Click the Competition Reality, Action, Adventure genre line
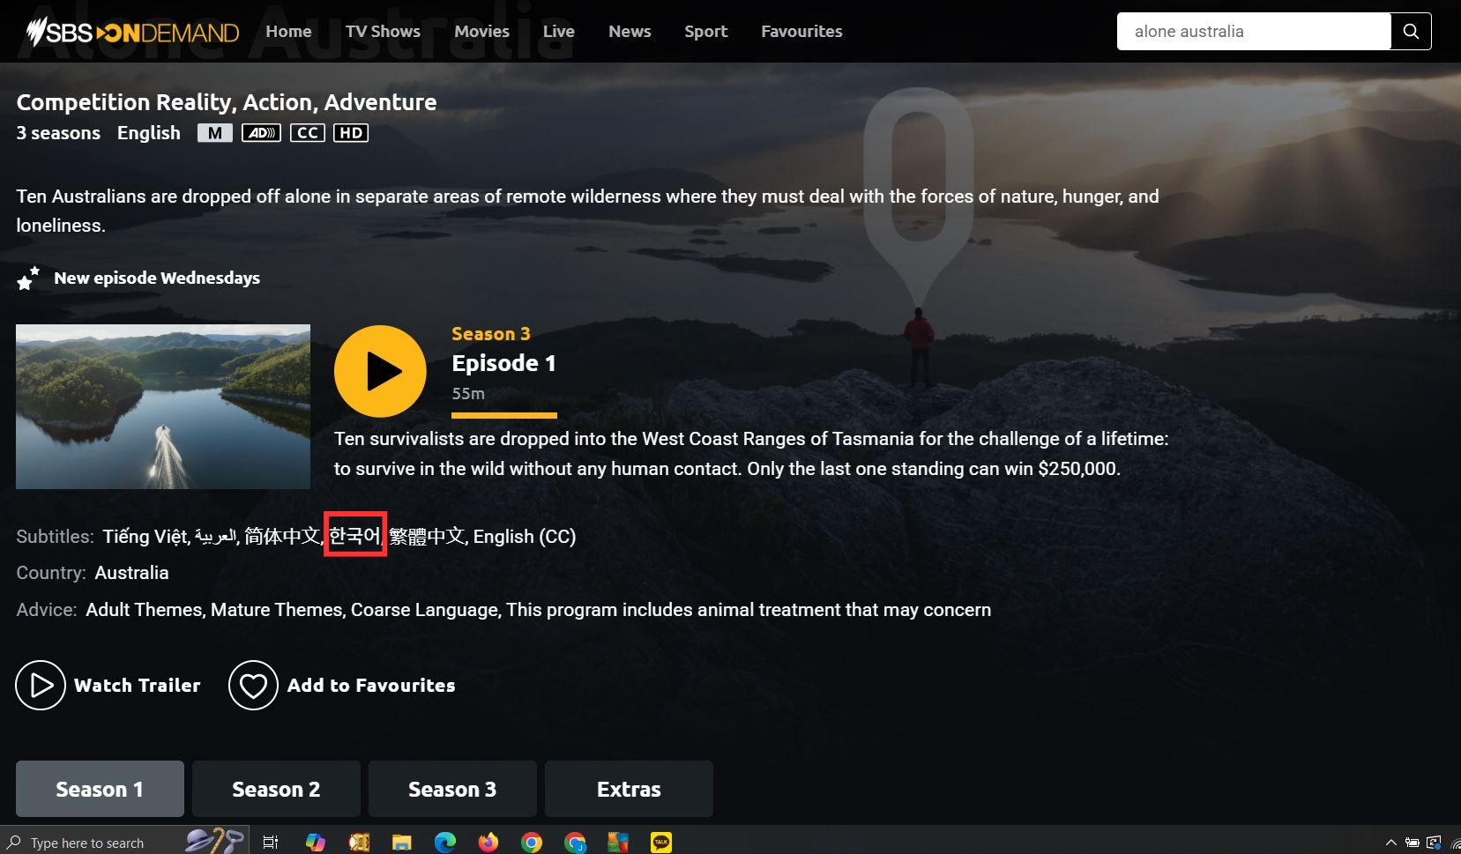 pyautogui.click(x=227, y=103)
